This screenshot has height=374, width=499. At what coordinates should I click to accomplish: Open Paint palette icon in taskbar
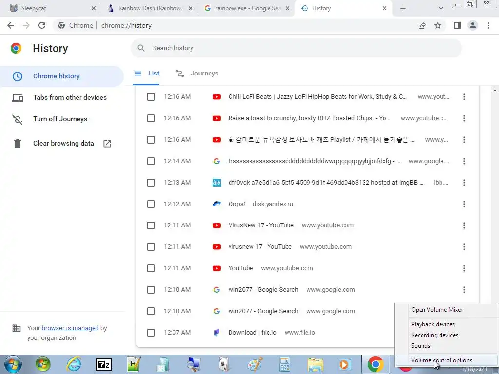coord(255,364)
